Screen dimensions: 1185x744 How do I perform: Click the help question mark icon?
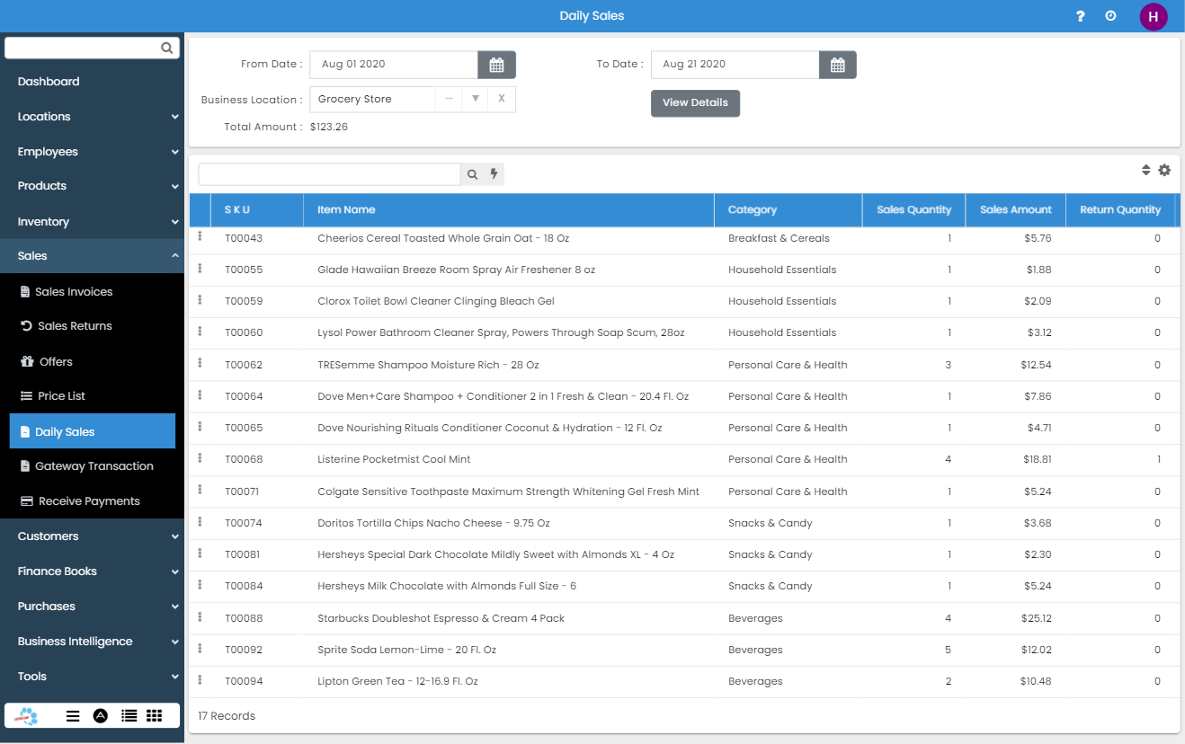coord(1080,16)
